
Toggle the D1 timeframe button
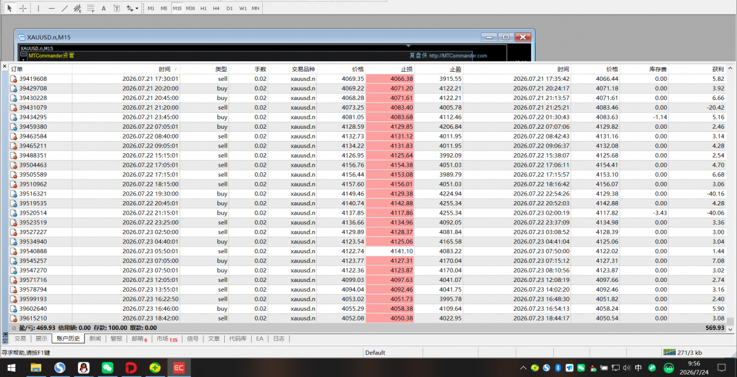229,9
